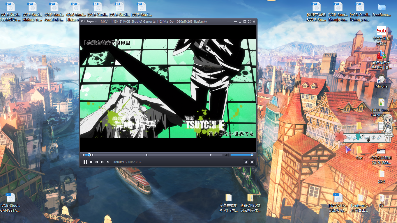The image size is (397, 223).
Task: Open the IME soft keyboard icon
Action: click(367, 138)
